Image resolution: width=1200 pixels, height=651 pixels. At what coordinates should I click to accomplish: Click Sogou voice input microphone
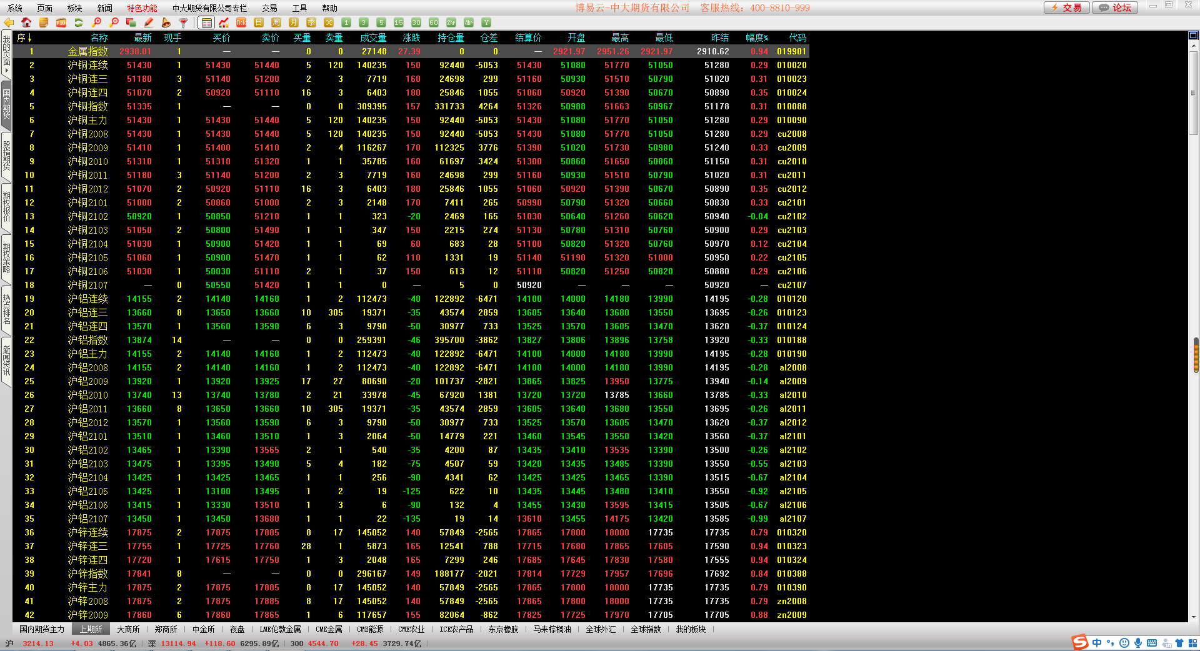point(1138,643)
